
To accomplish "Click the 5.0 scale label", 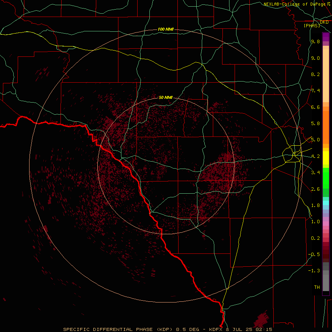I will (x=315, y=140).
